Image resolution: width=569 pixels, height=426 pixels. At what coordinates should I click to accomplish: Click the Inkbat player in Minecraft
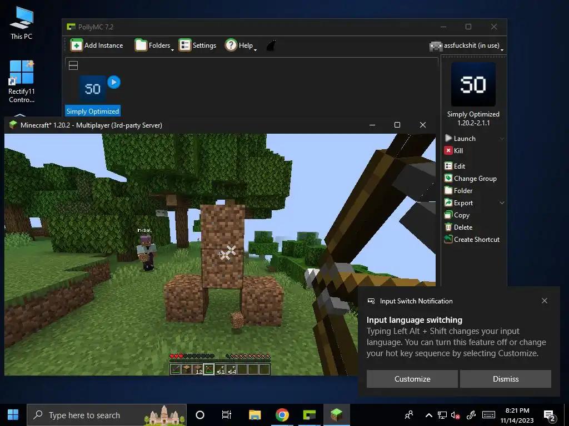pos(147,252)
